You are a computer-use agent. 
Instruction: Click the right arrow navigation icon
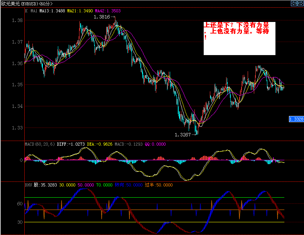(300, 3)
